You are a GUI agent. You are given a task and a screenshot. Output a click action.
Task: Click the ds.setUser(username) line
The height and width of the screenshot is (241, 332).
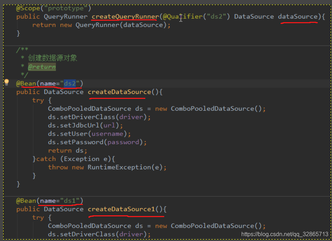tap(89, 134)
